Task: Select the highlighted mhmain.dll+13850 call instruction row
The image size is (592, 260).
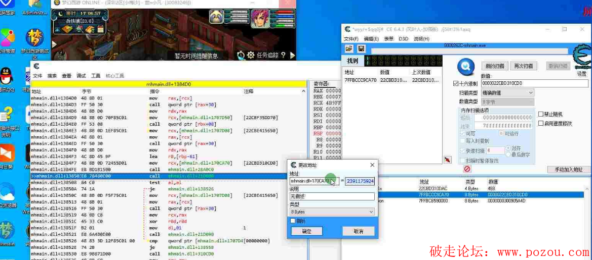Action: click(159, 176)
